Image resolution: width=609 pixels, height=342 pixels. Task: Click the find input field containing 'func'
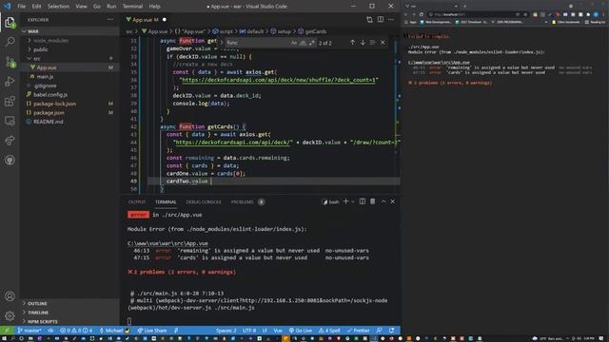(x=258, y=43)
